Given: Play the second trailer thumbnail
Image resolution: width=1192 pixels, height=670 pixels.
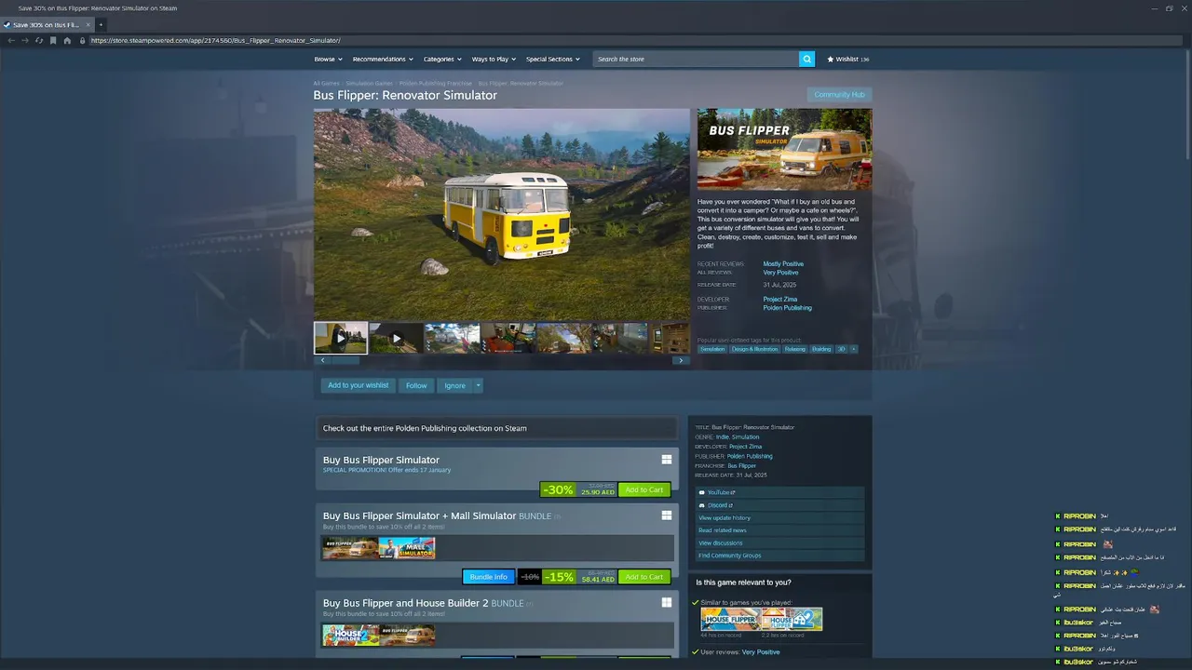Looking at the screenshot, I should pyautogui.click(x=397, y=338).
